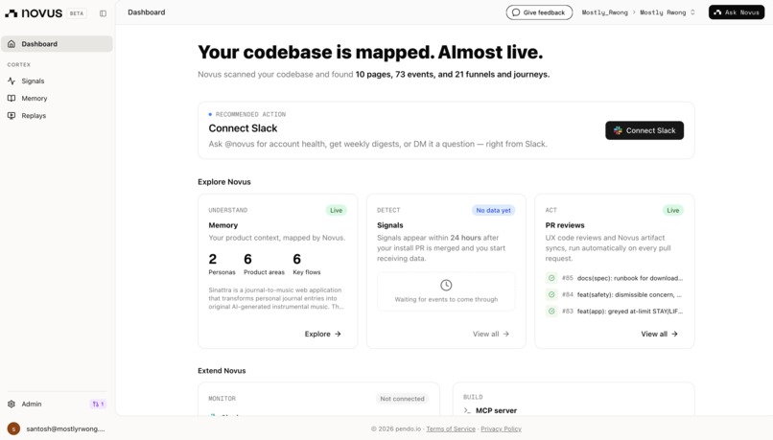
Task: Open Replays in the sidebar
Action: pyautogui.click(x=57, y=115)
